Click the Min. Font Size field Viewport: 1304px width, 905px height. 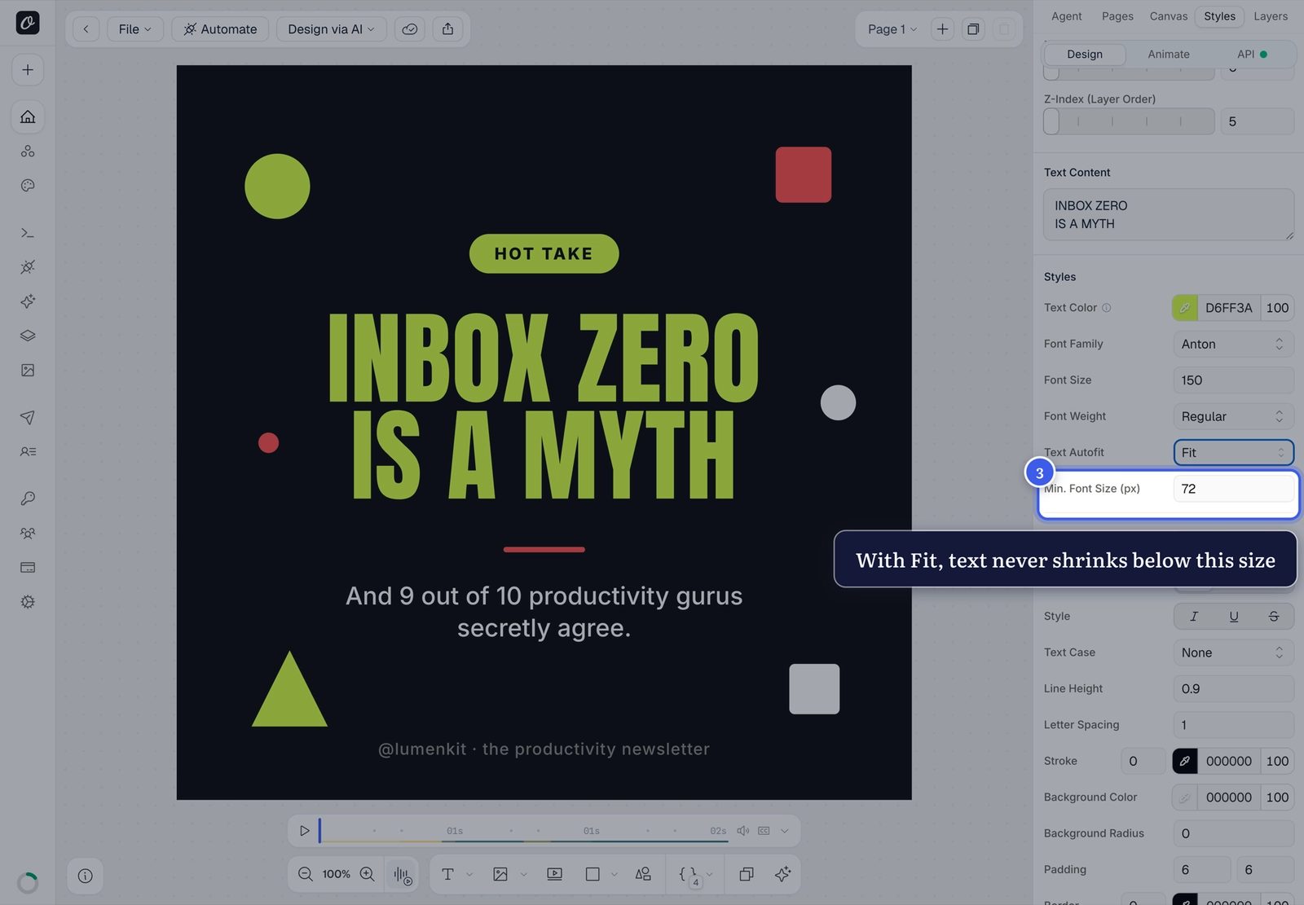click(1233, 489)
